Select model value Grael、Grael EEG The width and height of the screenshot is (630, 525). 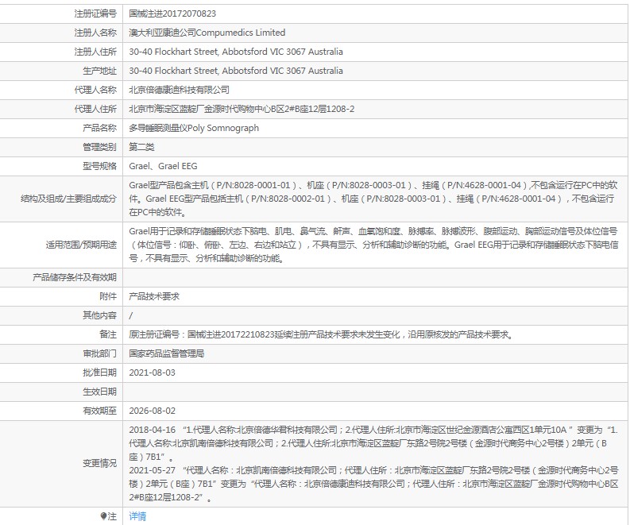coord(163,166)
